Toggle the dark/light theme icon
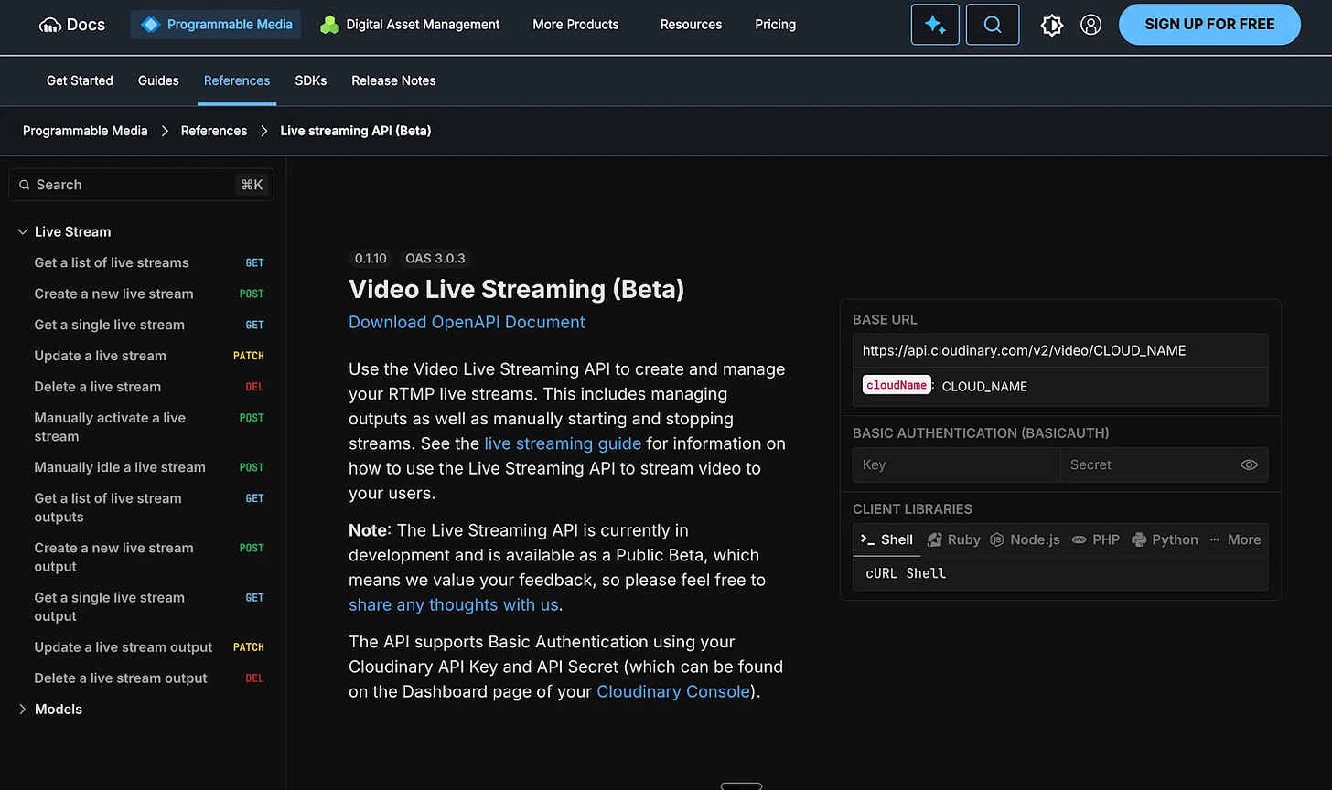1332x790 pixels. click(1052, 25)
